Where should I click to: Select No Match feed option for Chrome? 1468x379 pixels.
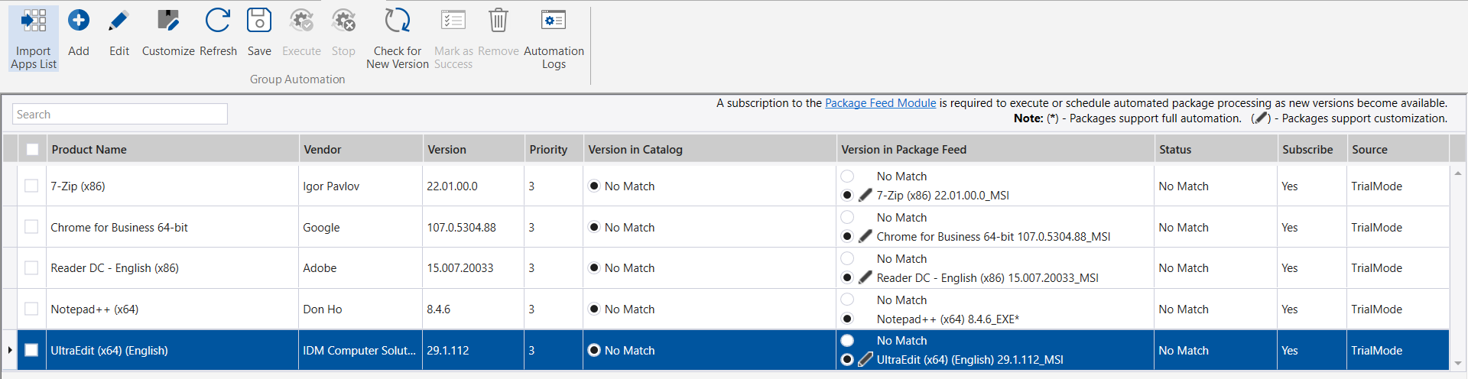coord(847,218)
